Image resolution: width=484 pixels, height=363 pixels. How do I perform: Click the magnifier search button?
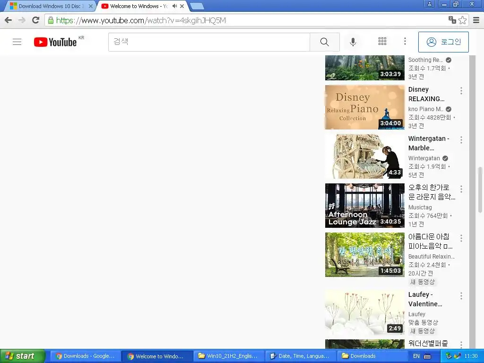pos(324,42)
